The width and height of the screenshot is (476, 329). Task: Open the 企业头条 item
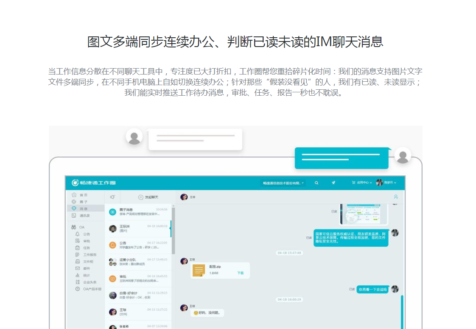pos(86,282)
